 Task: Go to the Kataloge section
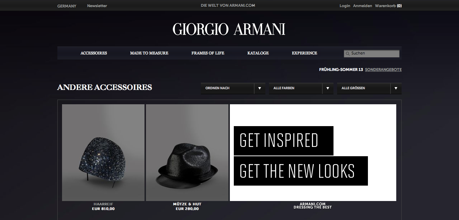click(x=258, y=53)
